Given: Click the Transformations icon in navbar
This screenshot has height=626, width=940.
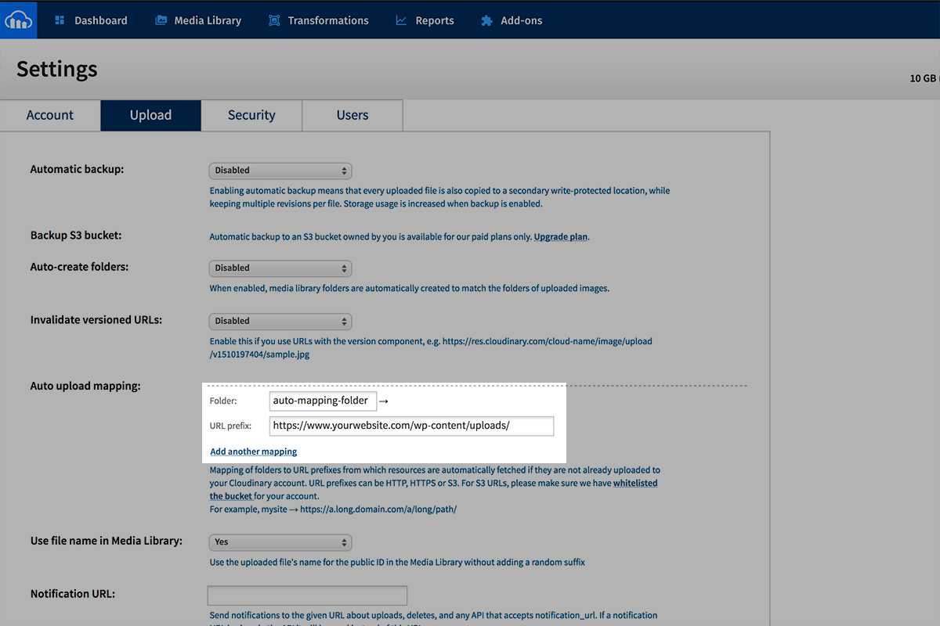Looking at the screenshot, I should (x=274, y=20).
